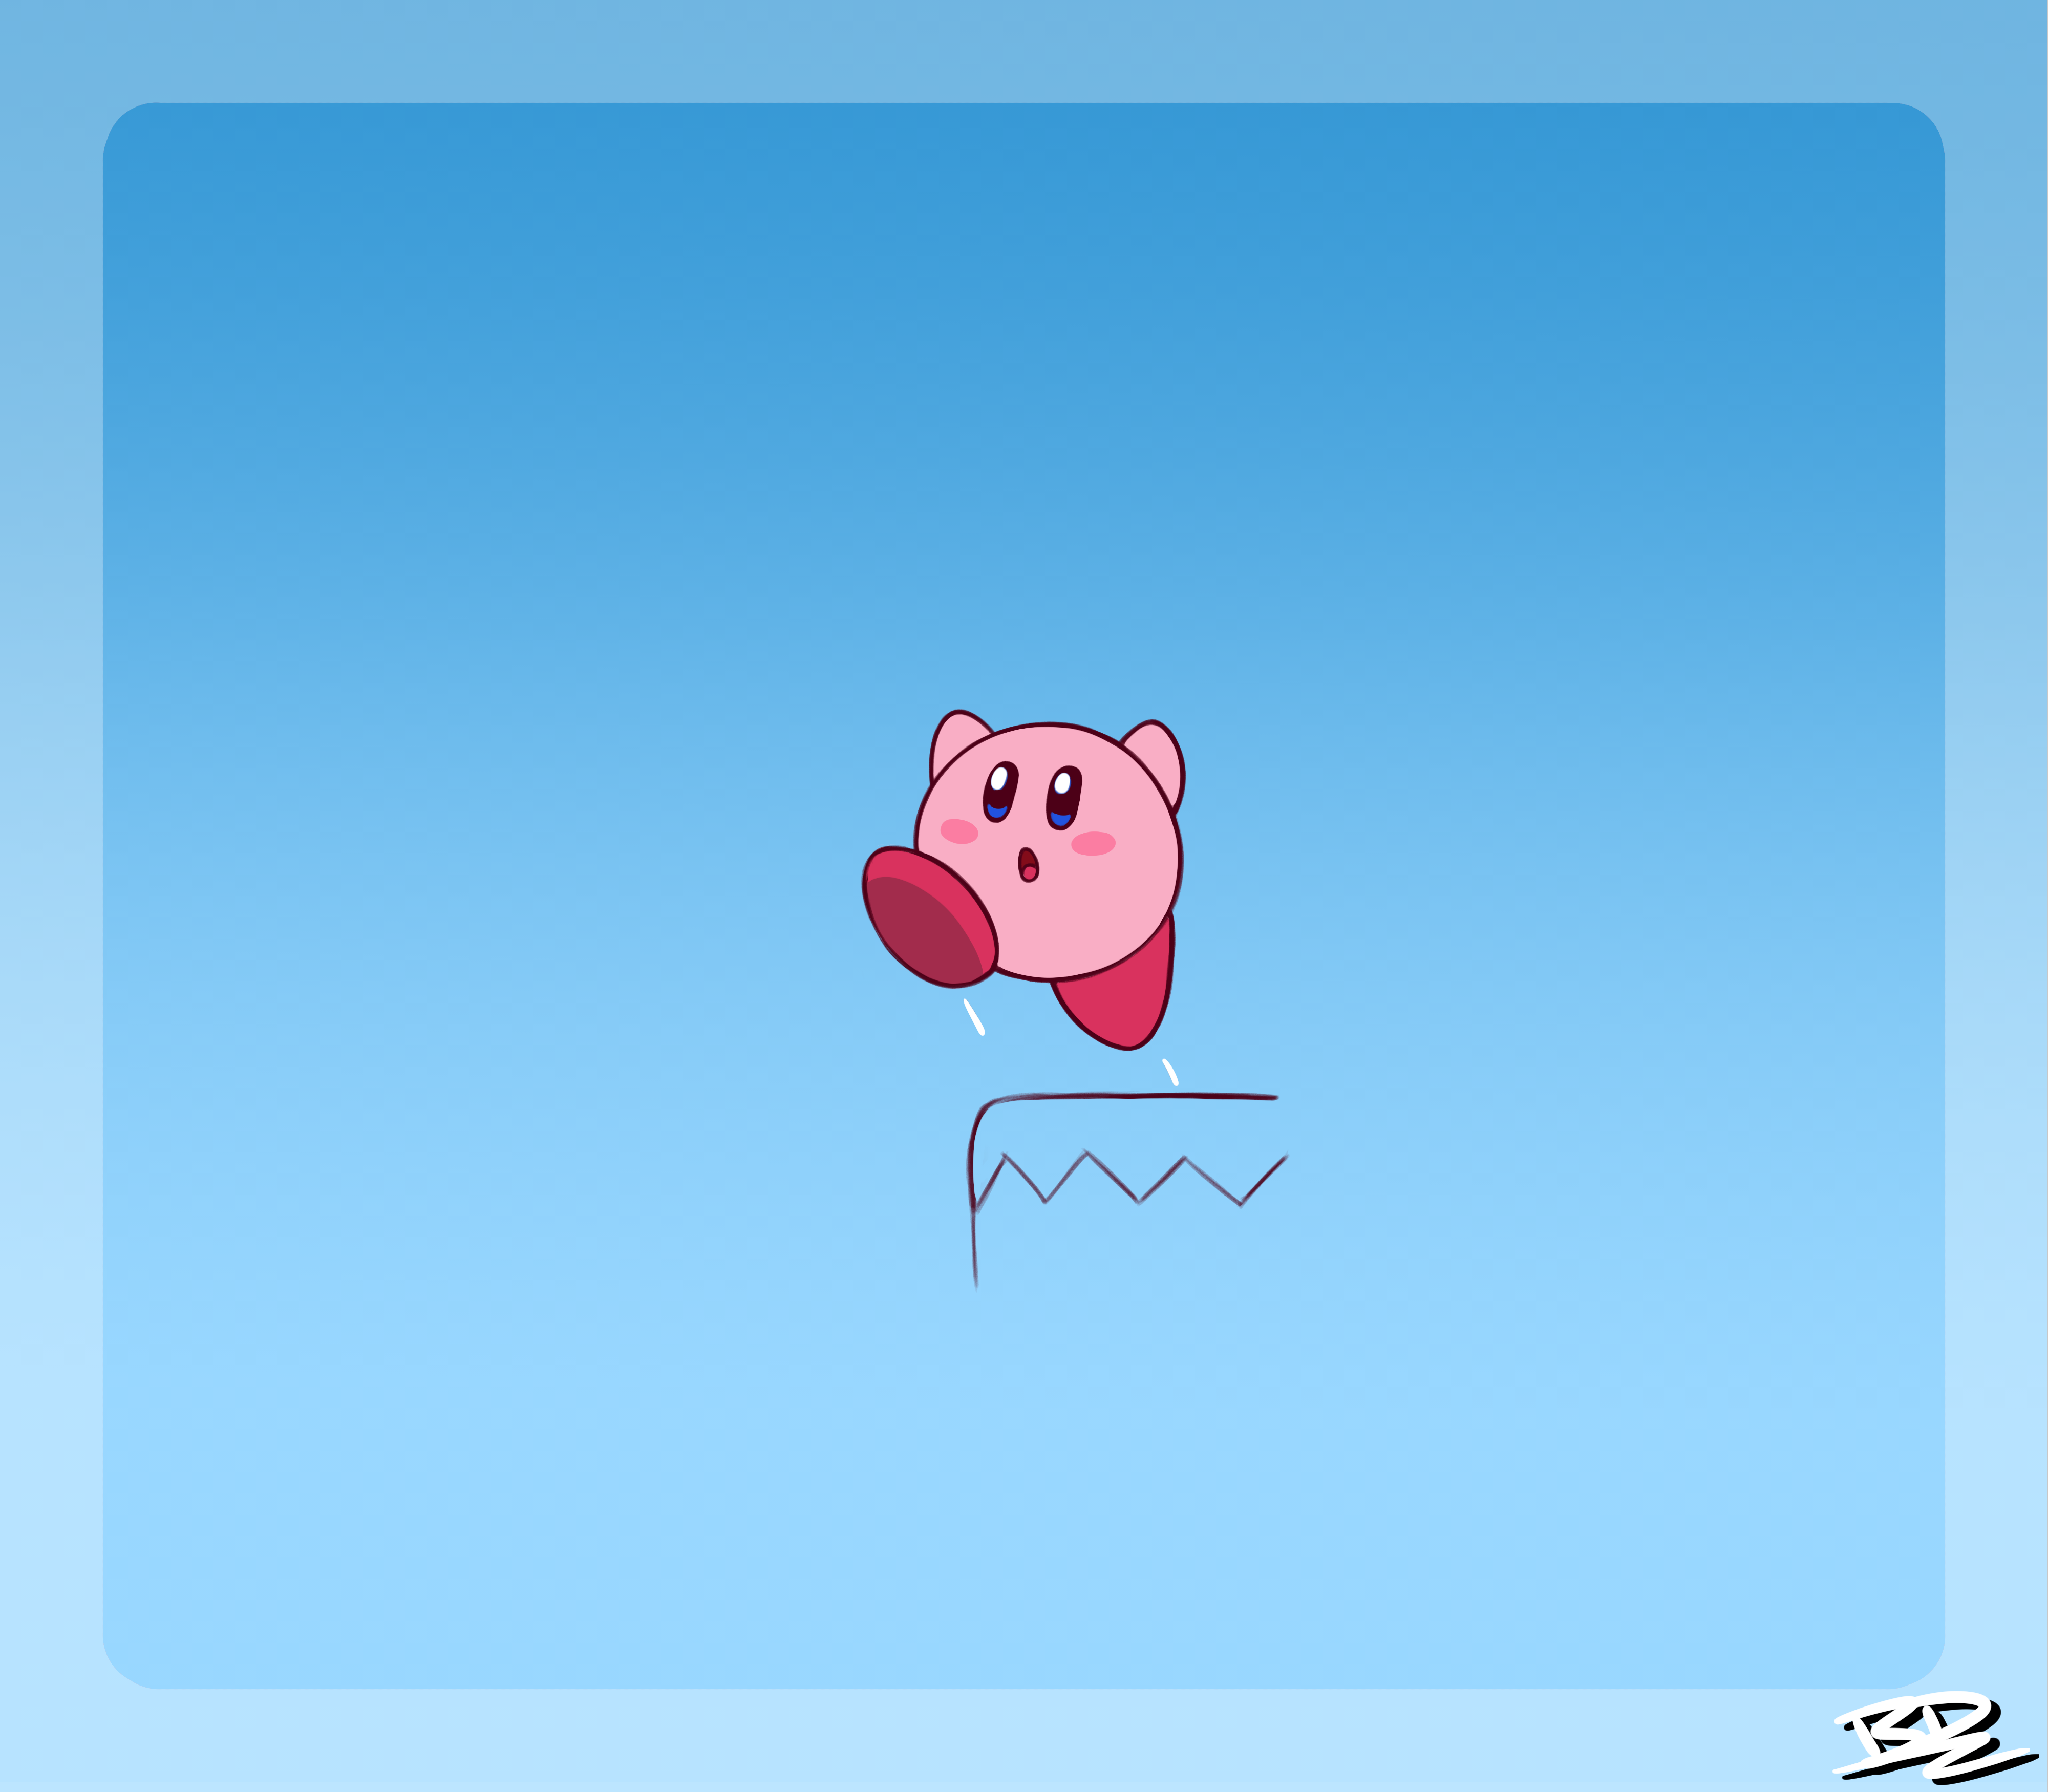Click the pink Kirby character
The height and width of the screenshot is (1792, 2048).
pos(1023,880)
